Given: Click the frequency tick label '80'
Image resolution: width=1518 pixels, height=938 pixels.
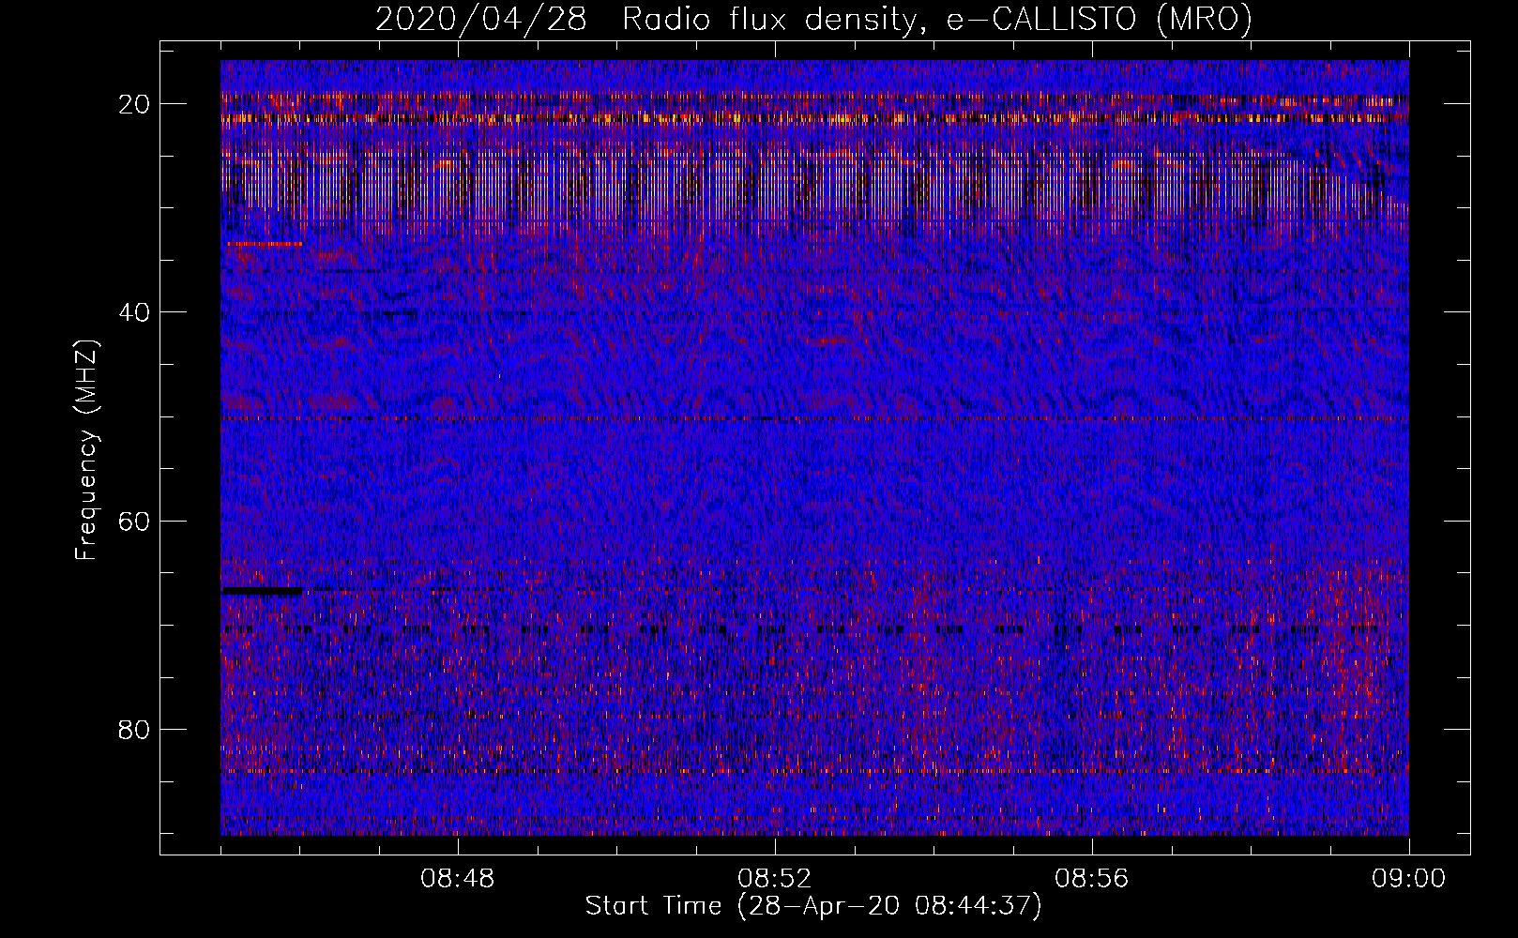Looking at the screenshot, I should tap(135, 729).
